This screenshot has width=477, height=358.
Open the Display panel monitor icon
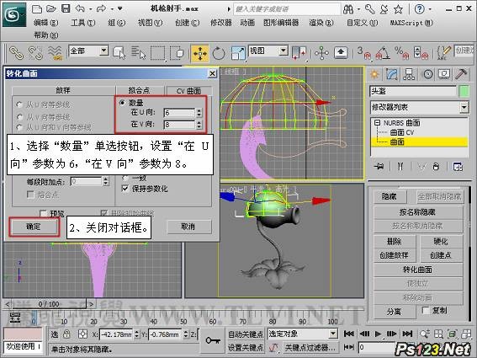click(444, 74)
